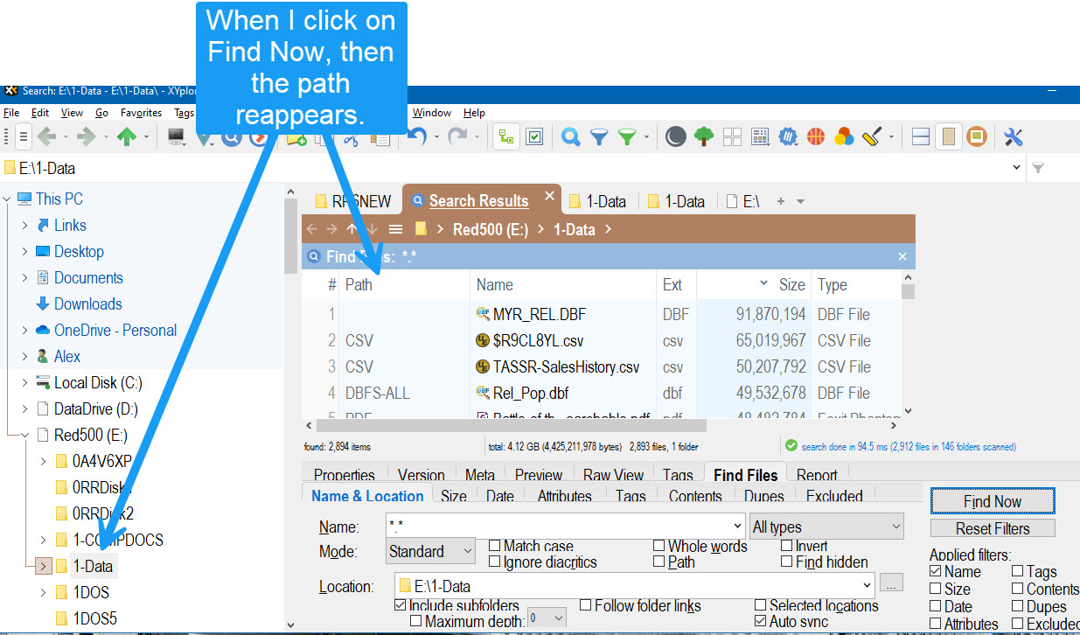Check the Find hidden checkbox

[787, 562]
